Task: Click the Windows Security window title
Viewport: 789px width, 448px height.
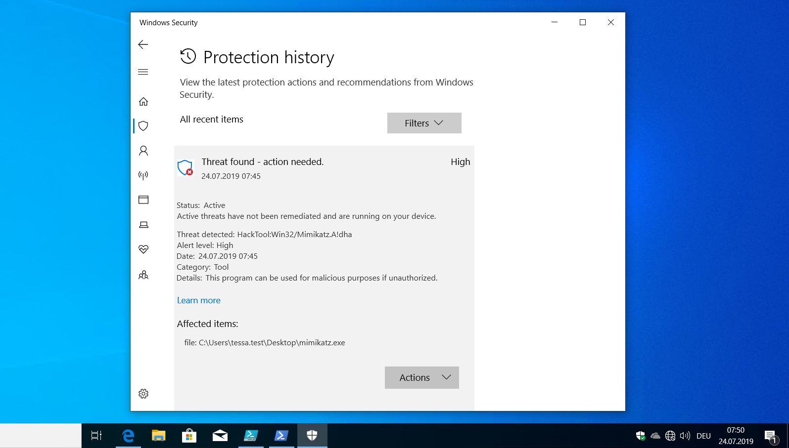Action: coord(169,23)
